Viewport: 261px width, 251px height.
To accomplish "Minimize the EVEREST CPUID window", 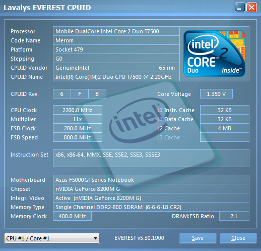I will pyautogui.click(x=240, y=8).
